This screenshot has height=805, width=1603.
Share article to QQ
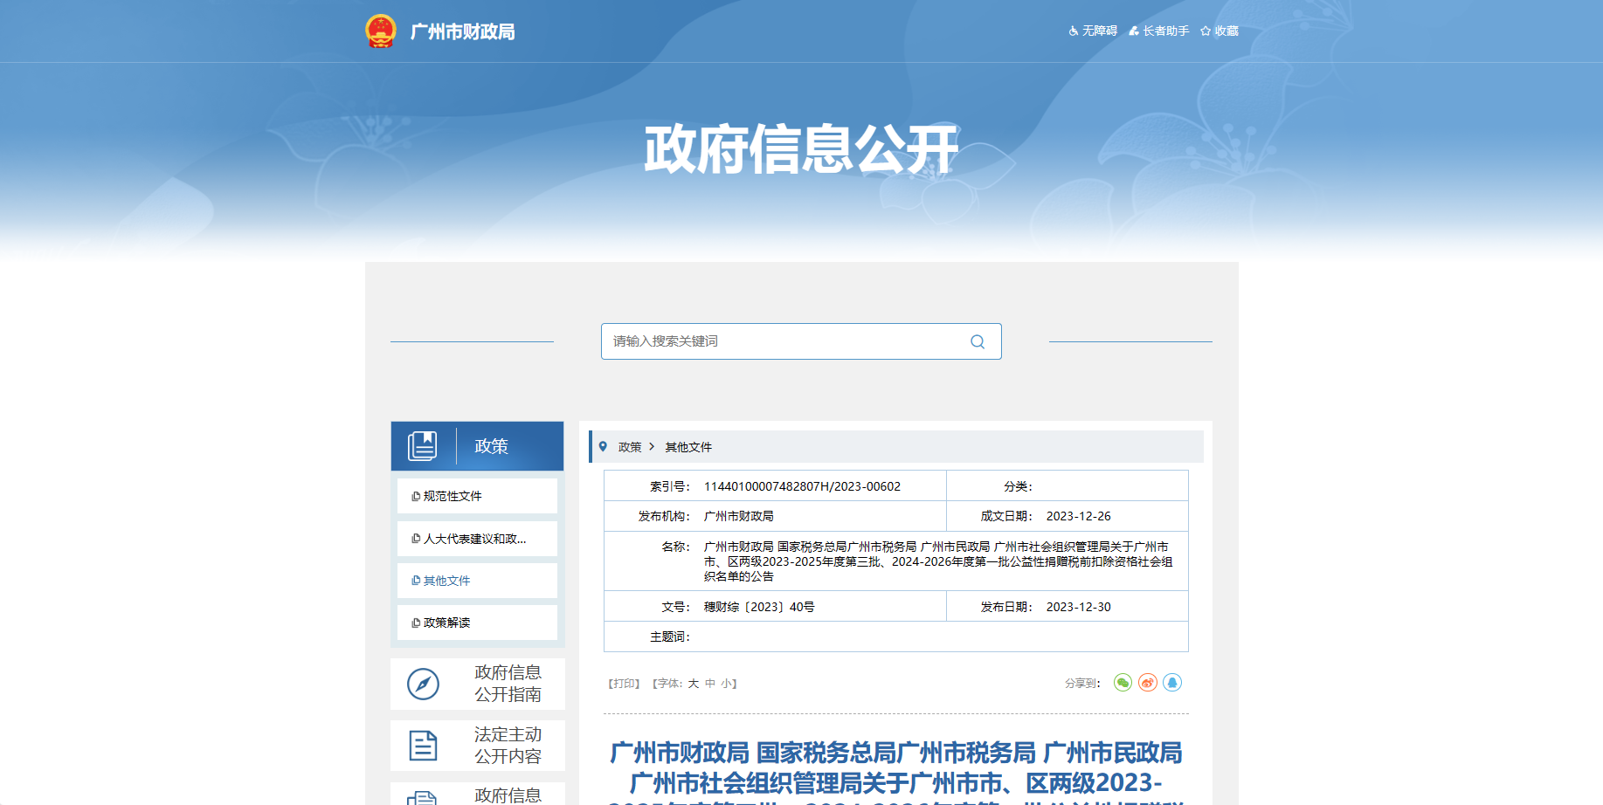1172,683
